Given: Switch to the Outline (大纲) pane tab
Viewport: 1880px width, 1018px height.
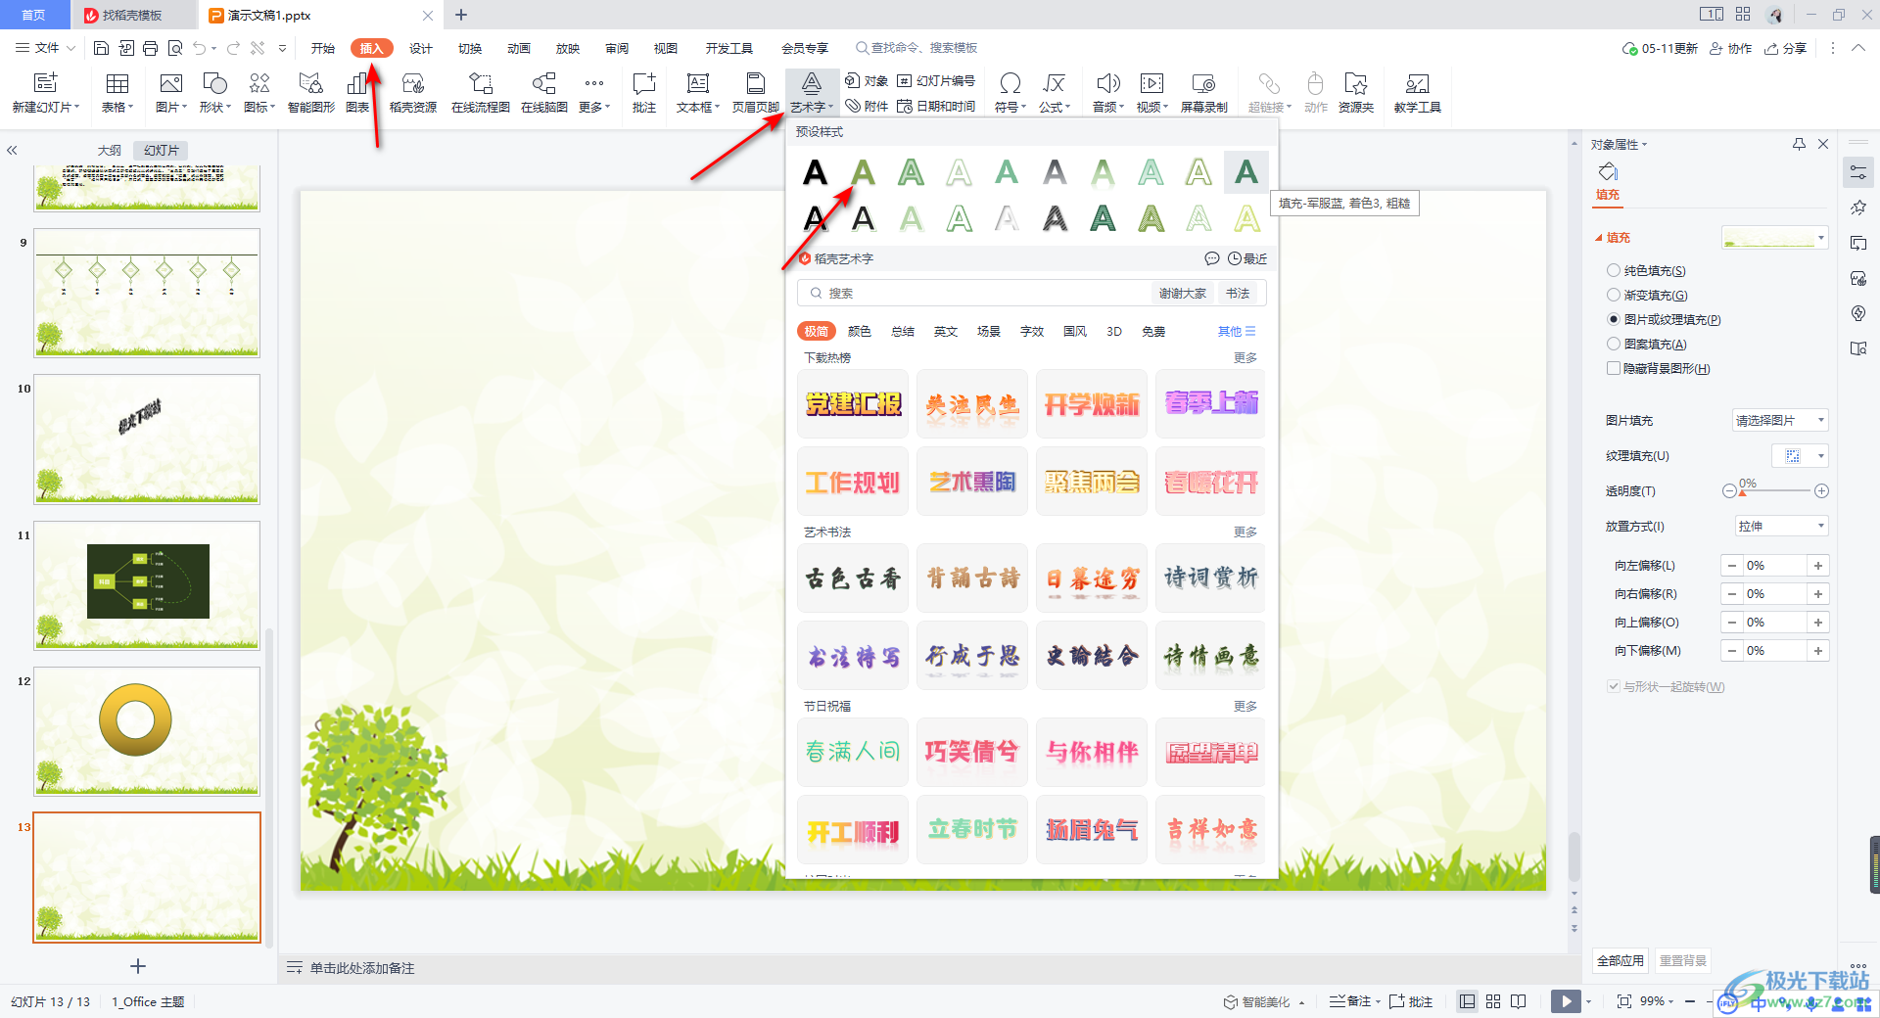Looking at the screenshot, I should [110, 150].
